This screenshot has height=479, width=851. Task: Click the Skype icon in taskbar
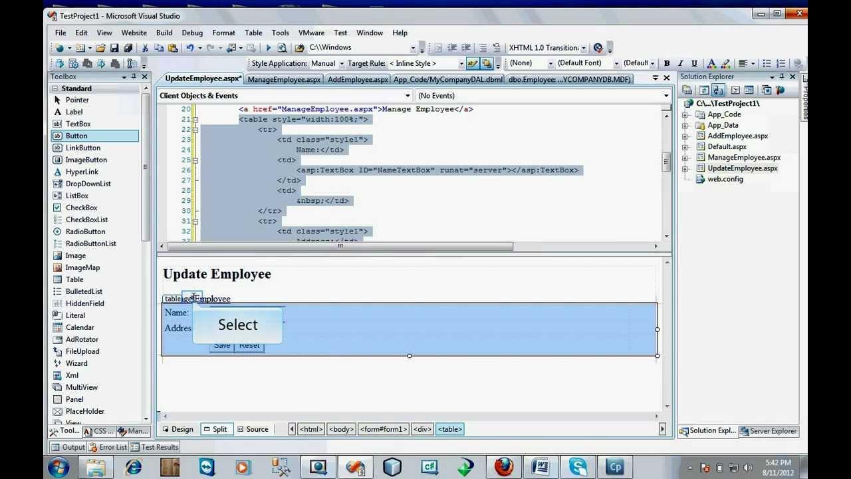coord(578,467)
